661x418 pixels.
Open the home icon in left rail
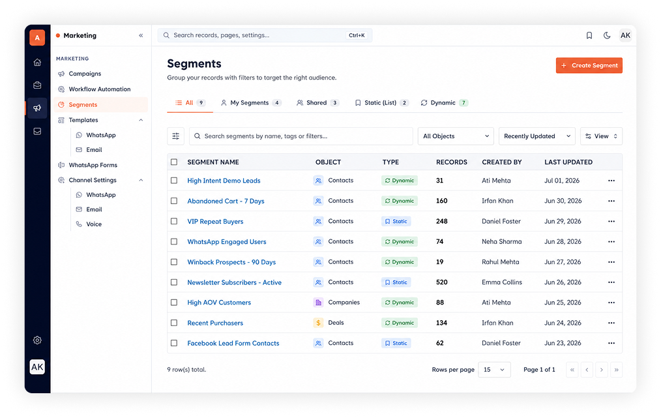pos(37,63)
